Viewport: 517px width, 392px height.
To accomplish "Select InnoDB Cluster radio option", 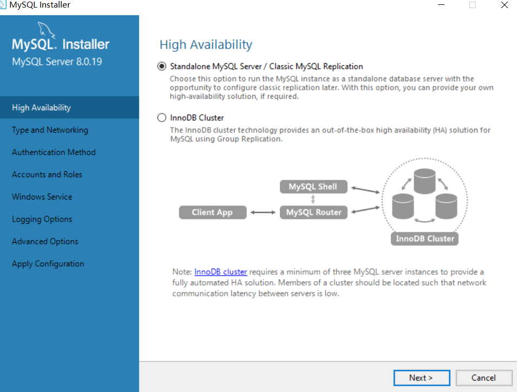I will pyautogui.click(x=161, y=118).
